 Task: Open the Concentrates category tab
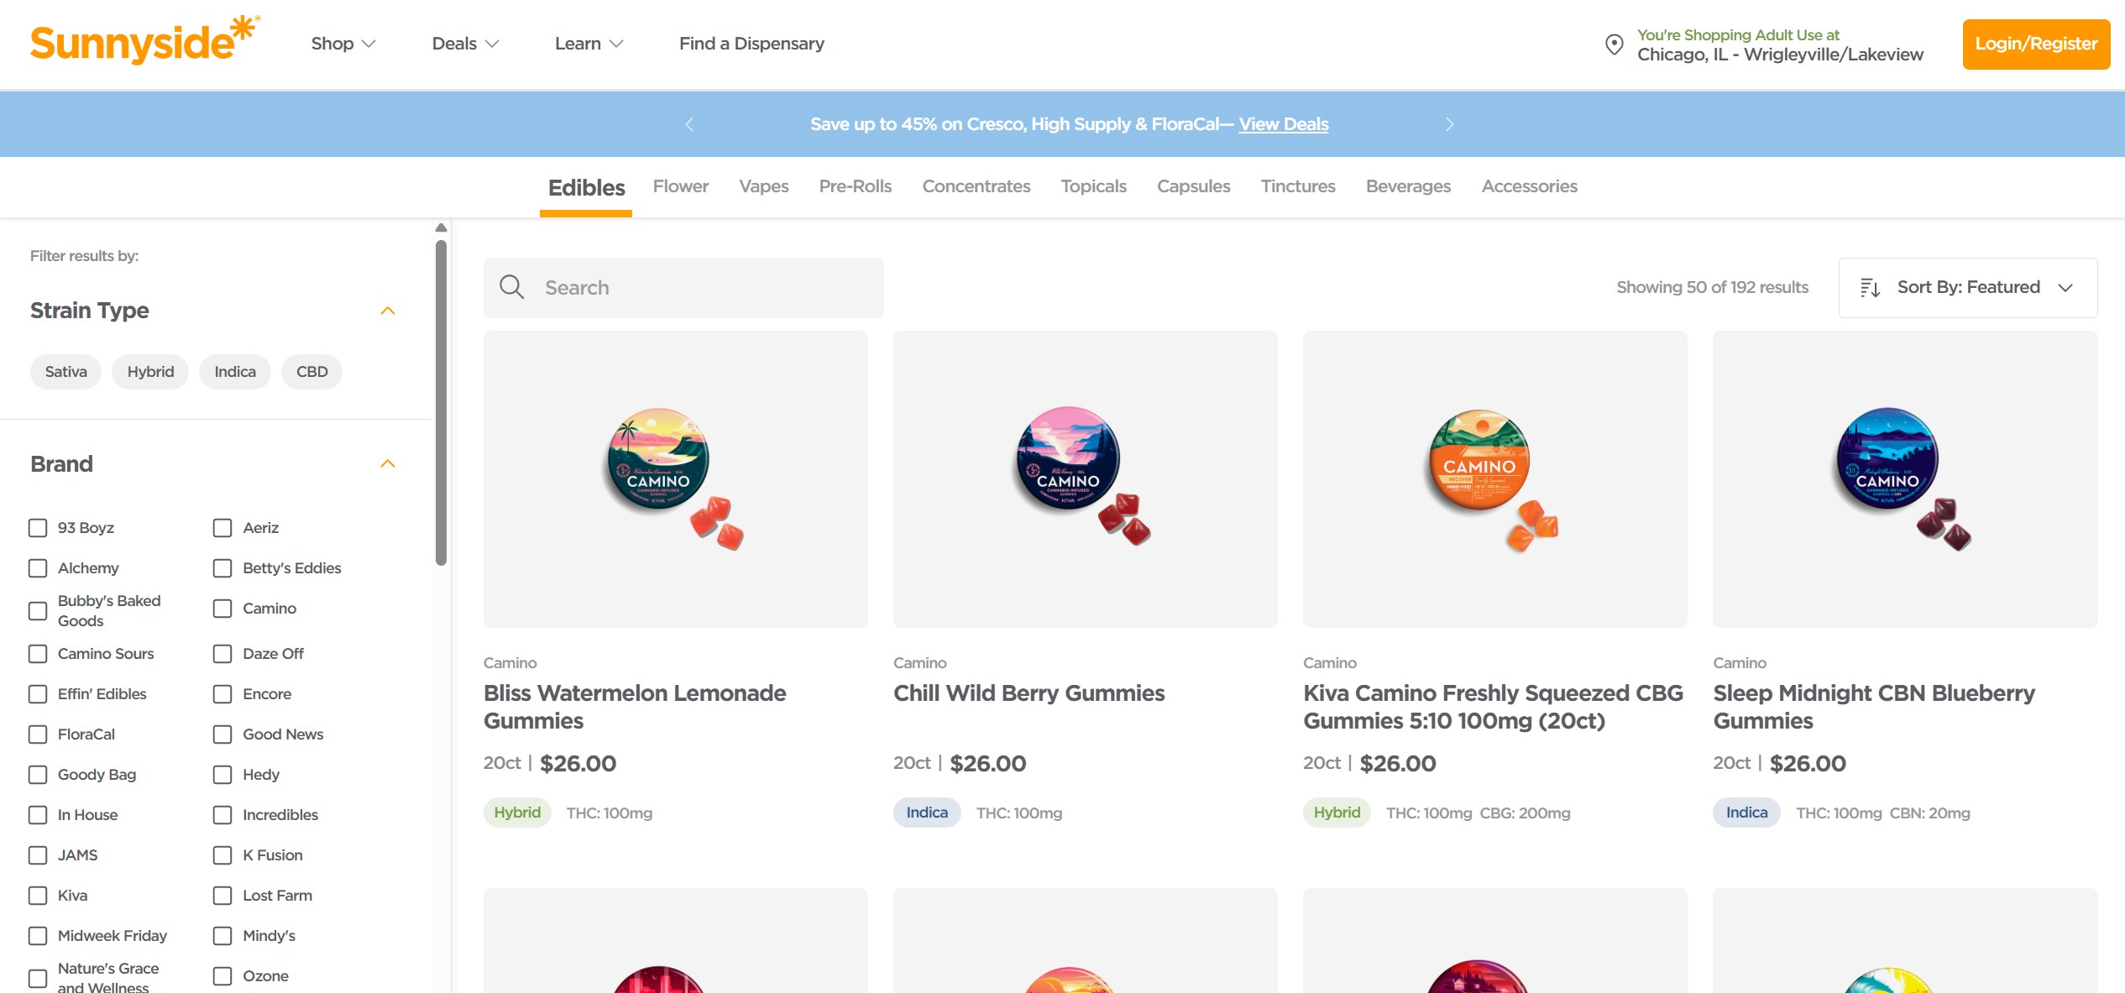976,186
